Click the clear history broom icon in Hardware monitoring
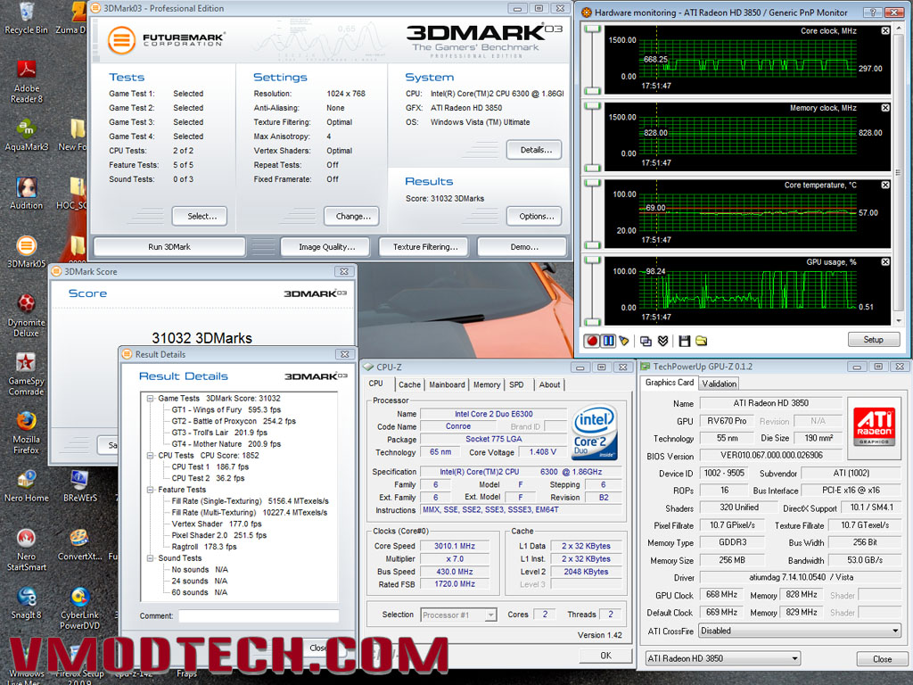Image resolution: width=913 pixels, height=685 pixels. point(624,341)
